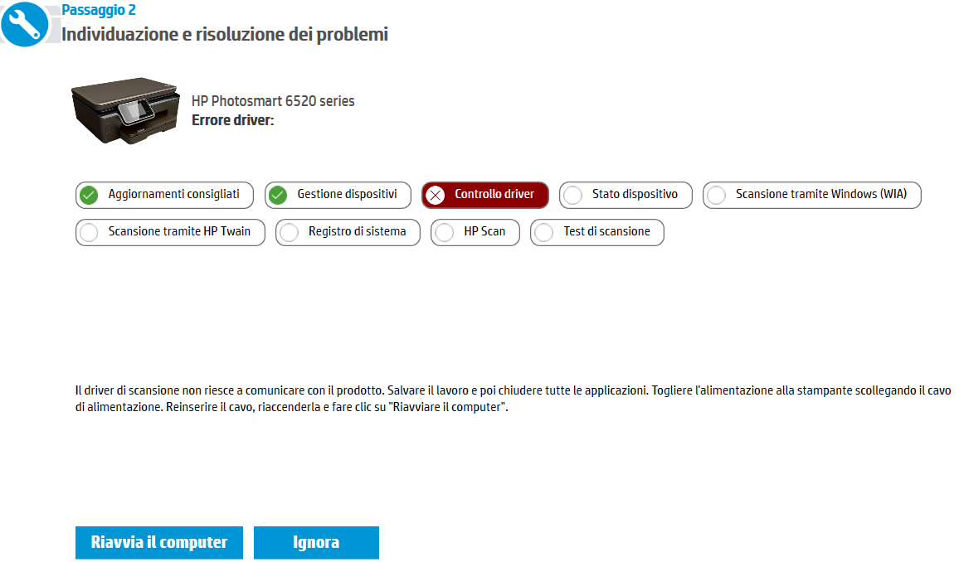Select the Aggiornamenti consigliati step label

pos(173,194)
